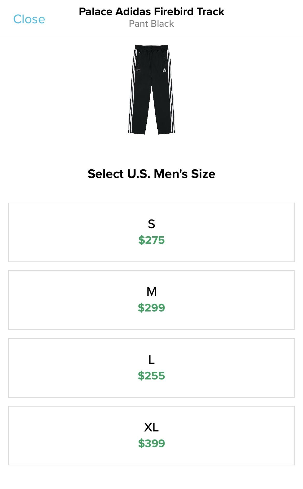Click the $255 price
The image size is (303, 489).
click(x=151, y=376)
